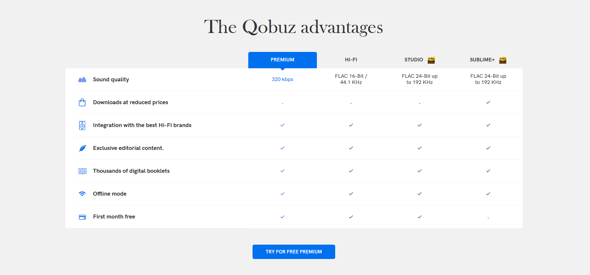Click the open booklet icon

coord(82,171)
